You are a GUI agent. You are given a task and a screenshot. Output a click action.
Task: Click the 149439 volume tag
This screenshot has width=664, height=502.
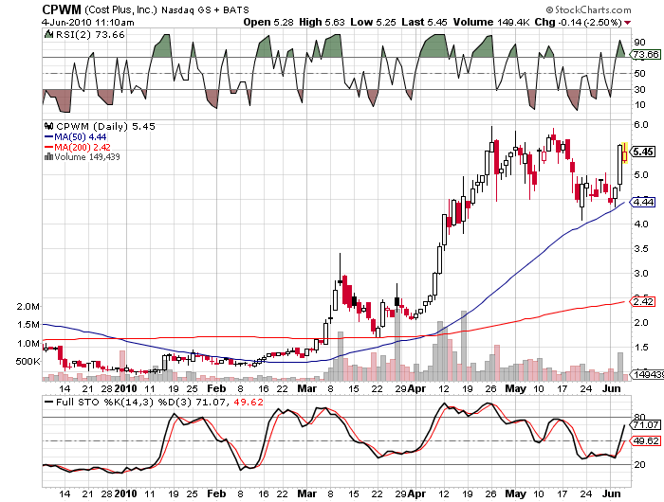pos(647,374)
